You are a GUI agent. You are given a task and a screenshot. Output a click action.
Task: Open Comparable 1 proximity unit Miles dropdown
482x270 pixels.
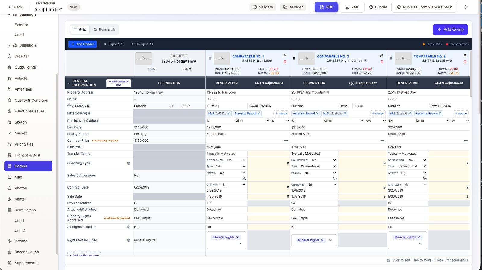pyautogui.click(x=252, y=121)
